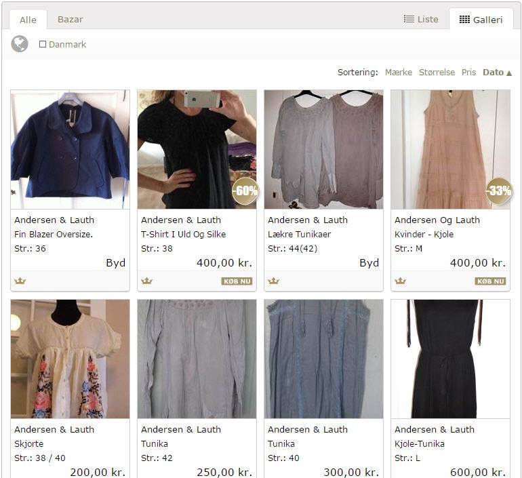
Task: Click the 600,00 kr. price
Action: (x=478, y=472)
